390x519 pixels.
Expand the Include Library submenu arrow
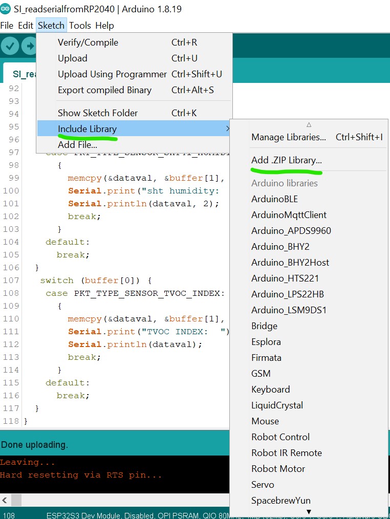coord(227,128)
